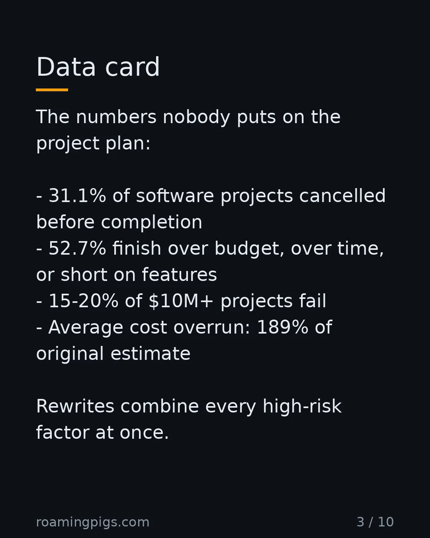
Task: Click the words "projects fail"
Action: pyautogui.click(x=273, y=301)
